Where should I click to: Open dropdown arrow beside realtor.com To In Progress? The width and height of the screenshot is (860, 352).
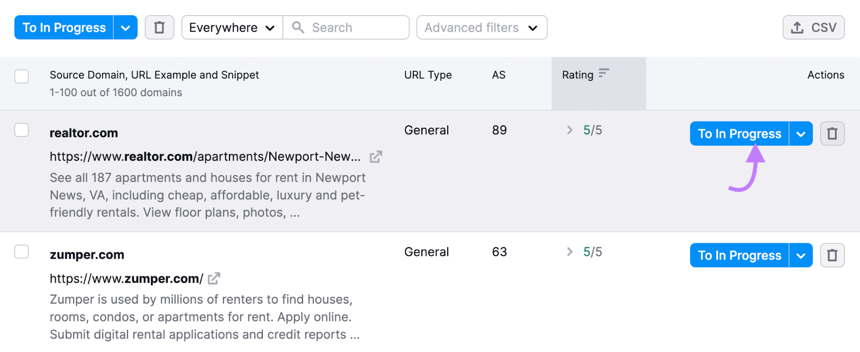tap(801, 134)
